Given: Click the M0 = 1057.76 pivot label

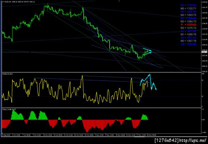Looking at the screenshot, I should pyautogui.click(x=188, y=41).
